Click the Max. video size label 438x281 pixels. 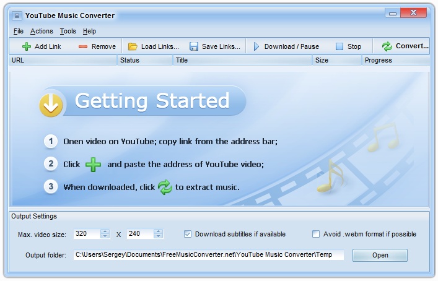42,235
